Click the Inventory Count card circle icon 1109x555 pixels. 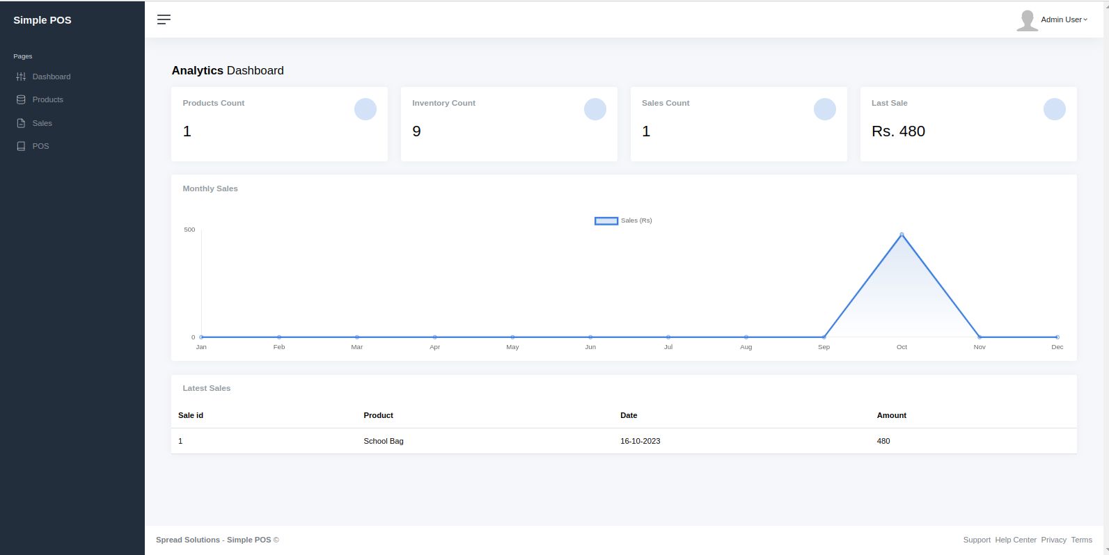595,109
